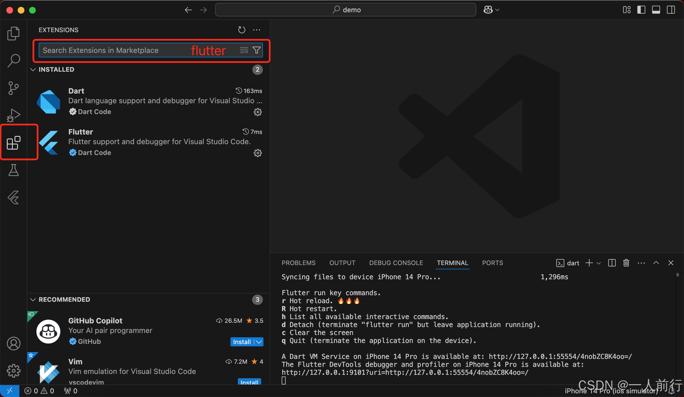
Task: Switch to the DEBUG CONSOLE tab
Action: (x=396, y=263)
